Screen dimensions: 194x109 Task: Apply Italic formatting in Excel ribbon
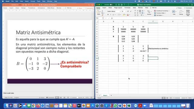(x=110, y=15)
